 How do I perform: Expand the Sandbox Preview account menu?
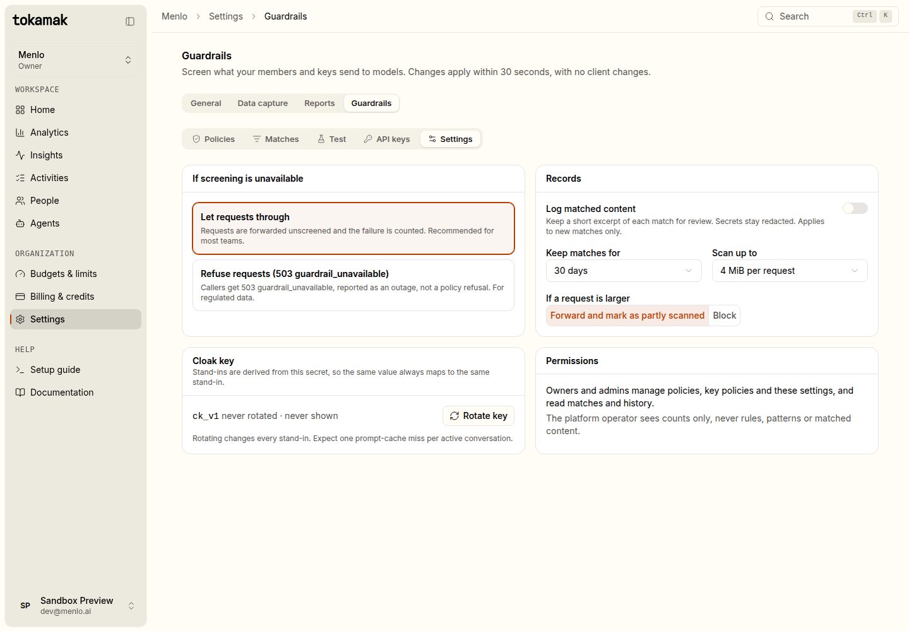point(76,605)
